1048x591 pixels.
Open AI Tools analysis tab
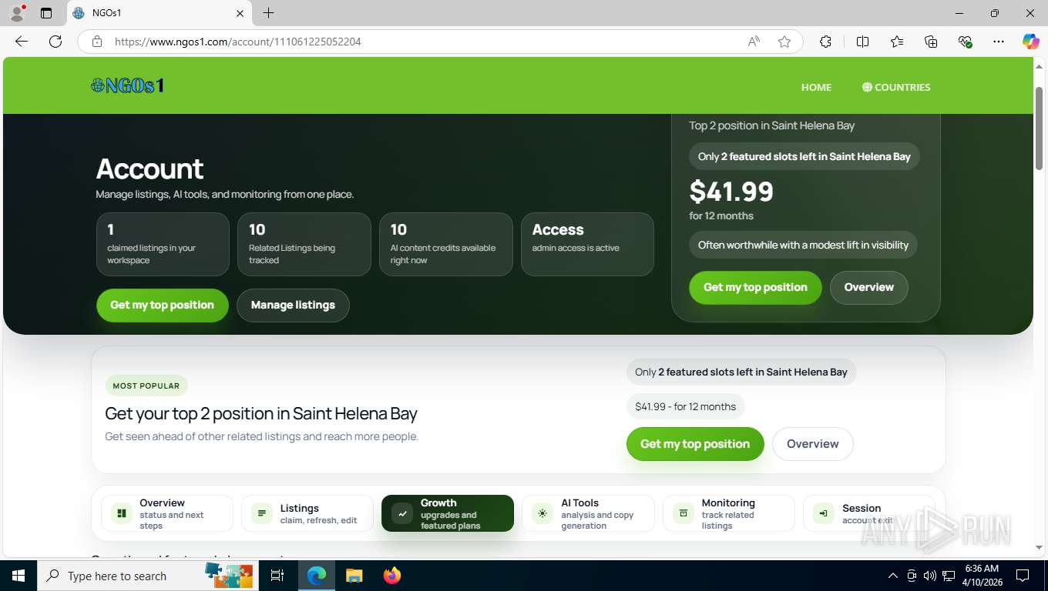pos(588,513)
